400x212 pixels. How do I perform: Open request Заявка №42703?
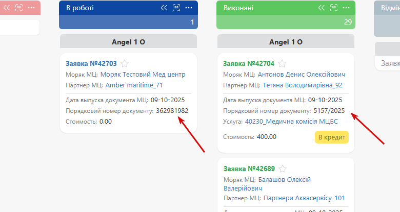click(91, 63)
